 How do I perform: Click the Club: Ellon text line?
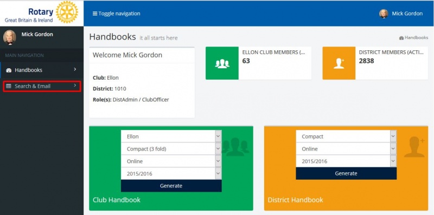(x=106, y=78)
